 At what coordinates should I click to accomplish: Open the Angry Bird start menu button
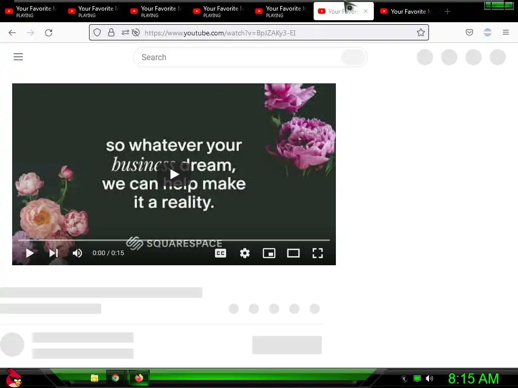[x=14, y=378]
